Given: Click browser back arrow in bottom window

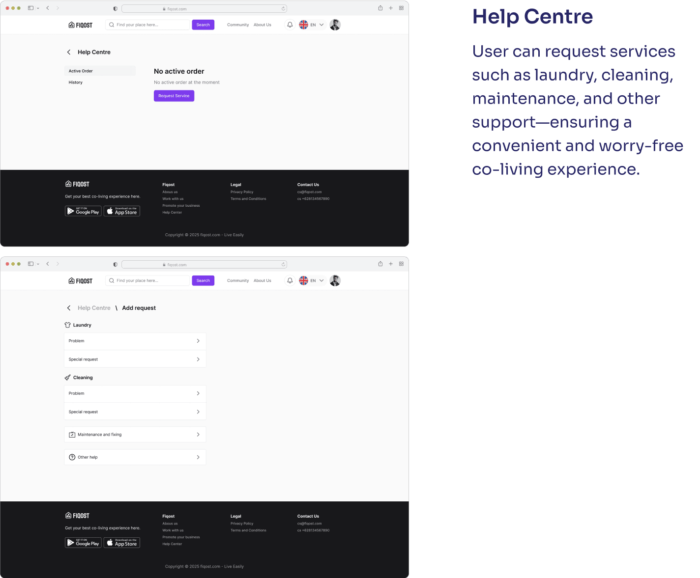Looking at the screenshot, I should pos(48,264).
